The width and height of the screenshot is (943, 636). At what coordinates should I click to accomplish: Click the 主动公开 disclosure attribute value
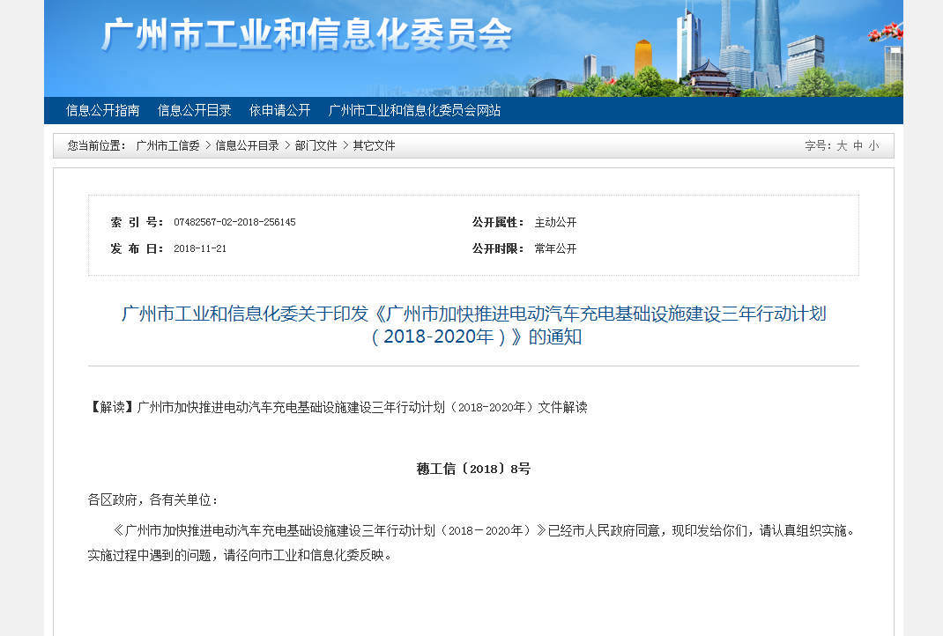coord(555,222)
